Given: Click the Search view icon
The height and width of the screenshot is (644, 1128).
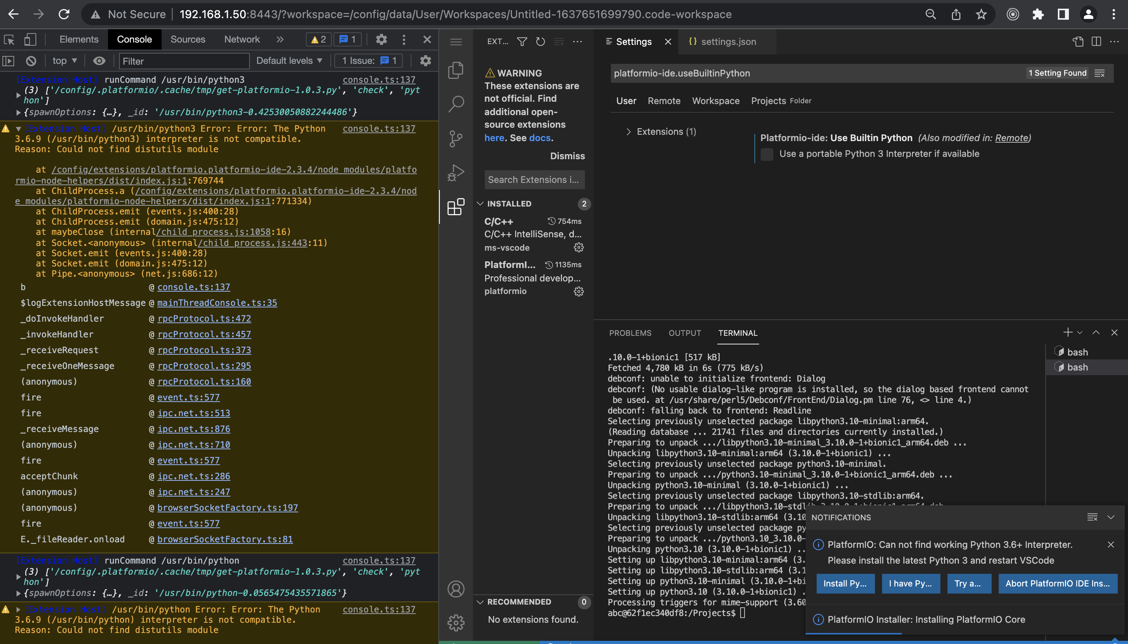Looking at the screenshot, I should [x=456, y=104].
